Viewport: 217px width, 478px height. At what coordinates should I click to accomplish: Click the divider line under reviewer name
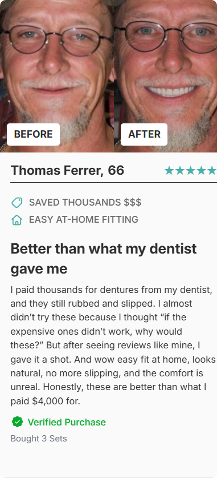click(114, 182)
